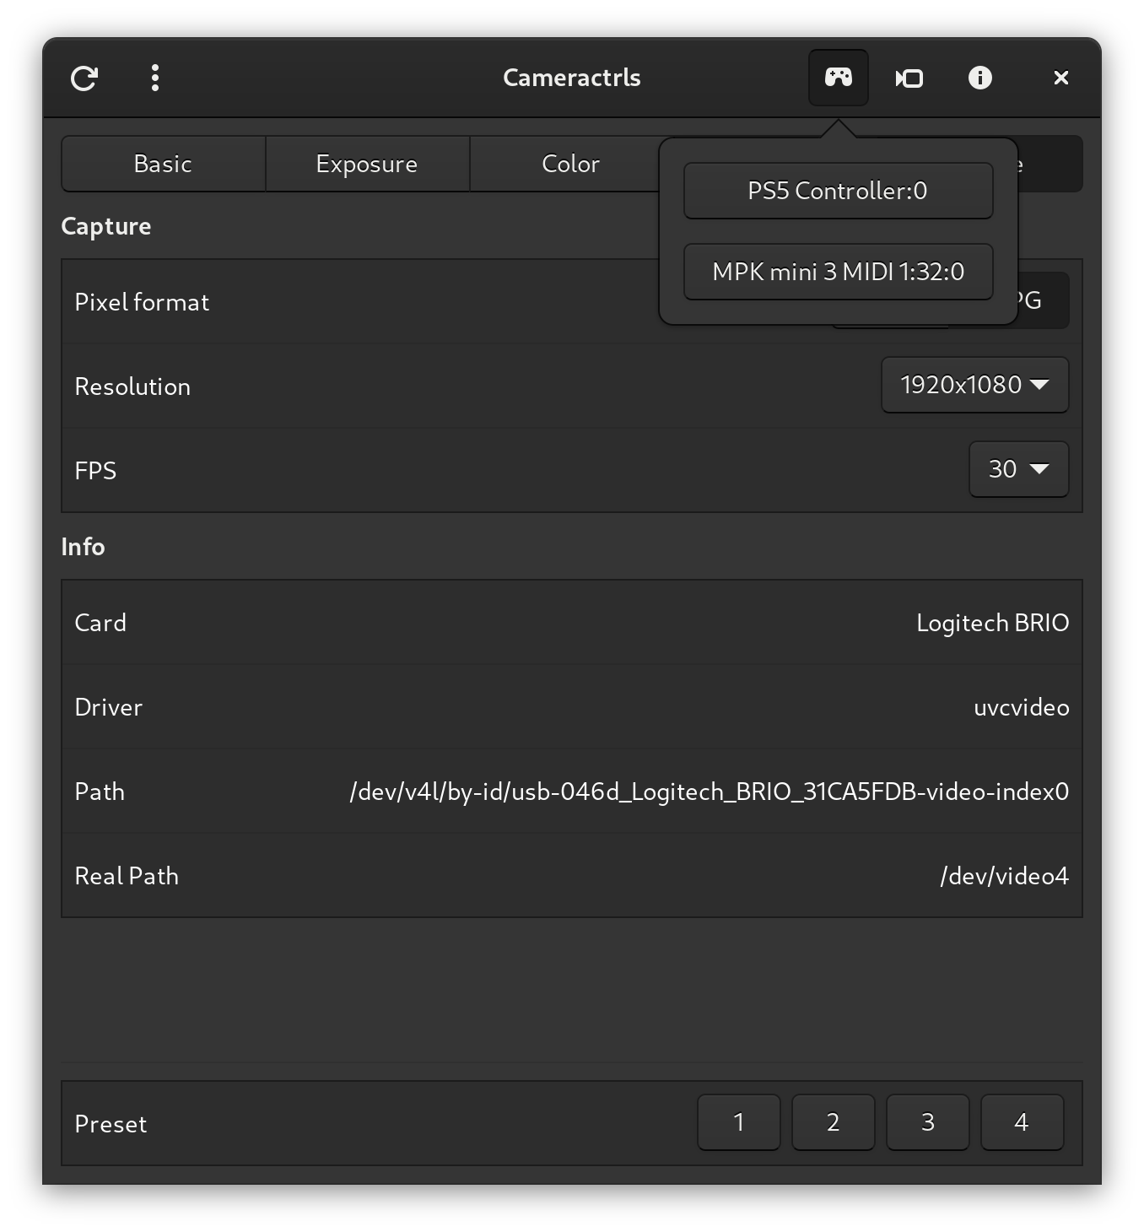The width and height of the screenshot is (1144, 1232).
Task: Open the camera preview window icon
Action: pos(909,78)
